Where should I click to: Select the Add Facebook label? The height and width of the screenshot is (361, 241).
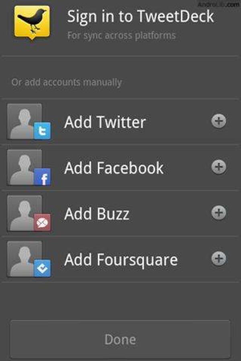[x=114, y=168]
